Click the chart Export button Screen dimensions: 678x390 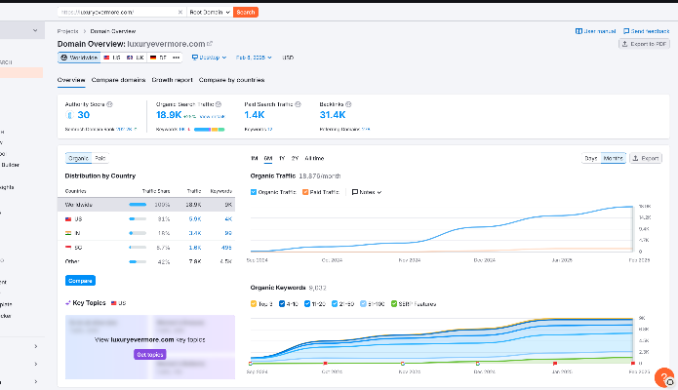pyautogui.click(x=646, y=158)
